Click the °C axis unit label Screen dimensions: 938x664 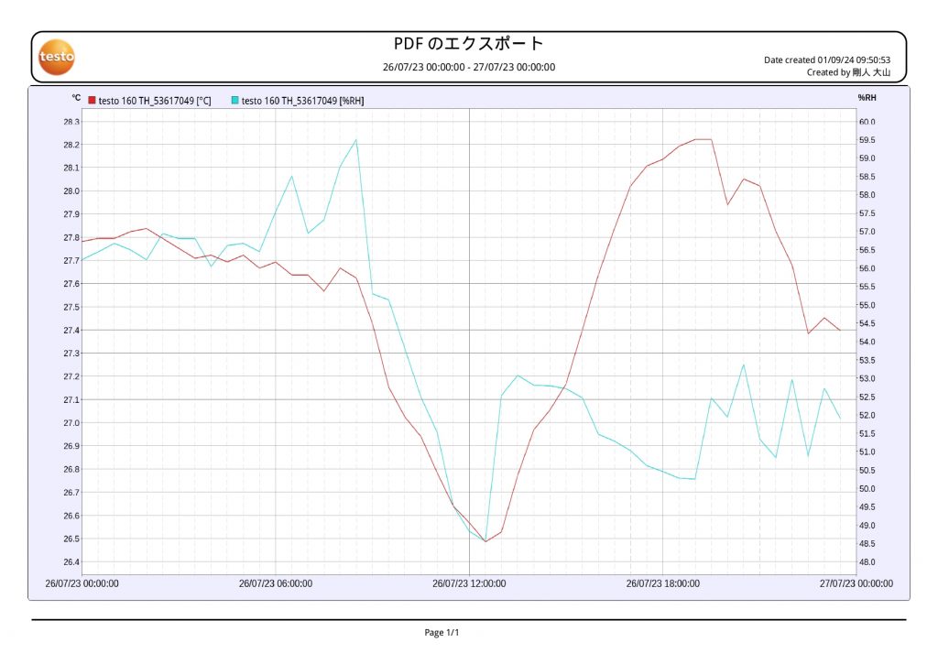pos(76,97)
